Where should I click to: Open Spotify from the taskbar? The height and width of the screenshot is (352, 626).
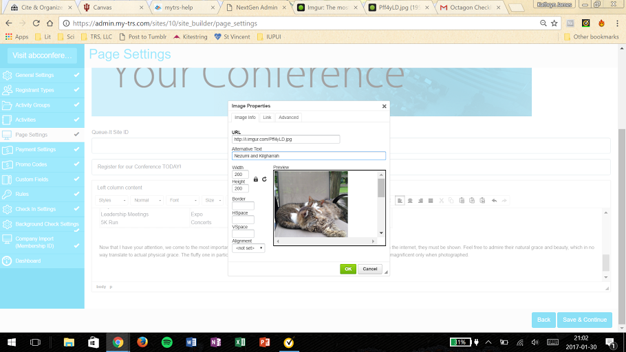(167, 342)
